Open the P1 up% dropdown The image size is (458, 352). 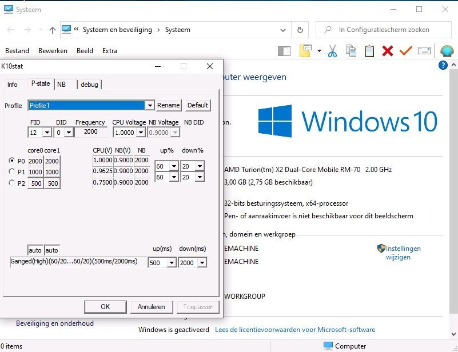coord(174,177)
